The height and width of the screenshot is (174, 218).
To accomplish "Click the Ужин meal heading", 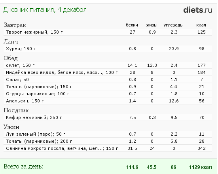I will tap(11, 127).
